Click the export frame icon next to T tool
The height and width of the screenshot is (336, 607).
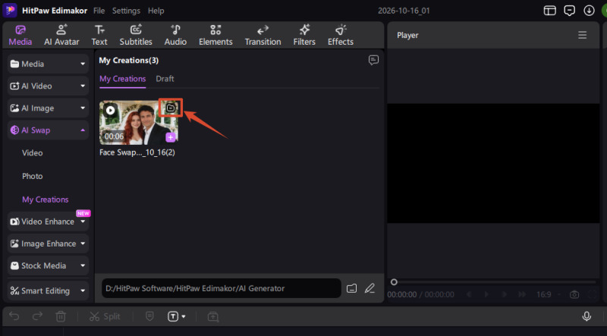click(213, 316)
